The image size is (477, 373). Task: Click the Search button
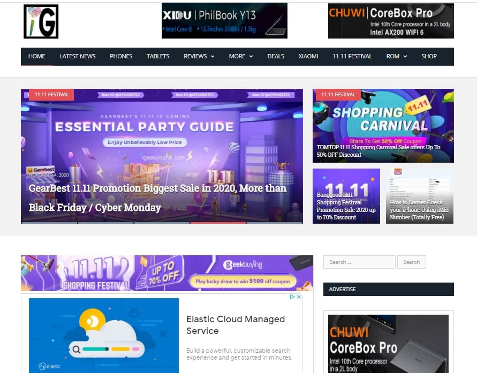point(411,262)
